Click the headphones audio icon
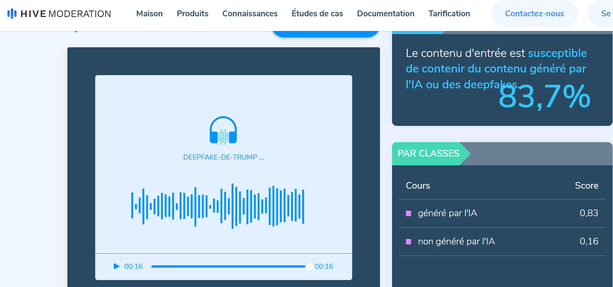 (223, 131)
